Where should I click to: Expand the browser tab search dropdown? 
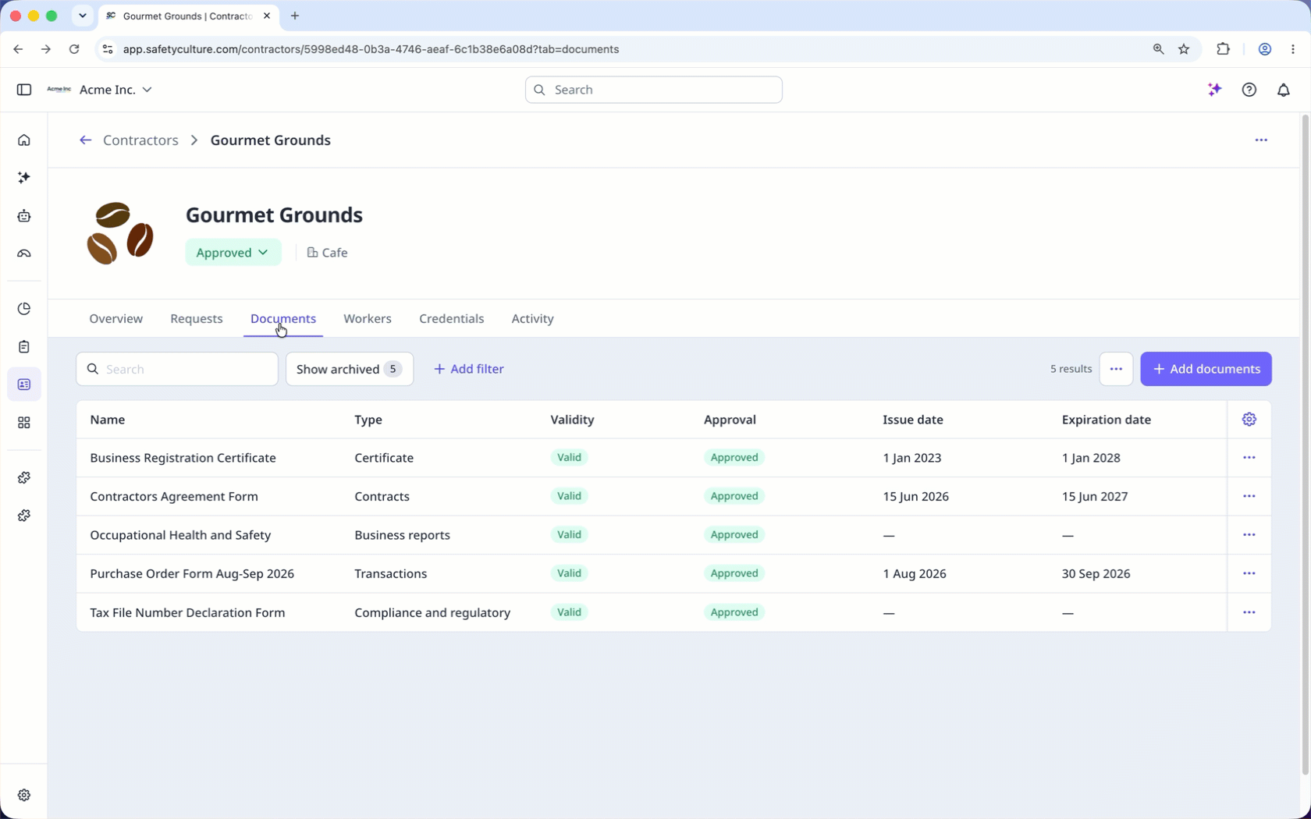point(82,16)
